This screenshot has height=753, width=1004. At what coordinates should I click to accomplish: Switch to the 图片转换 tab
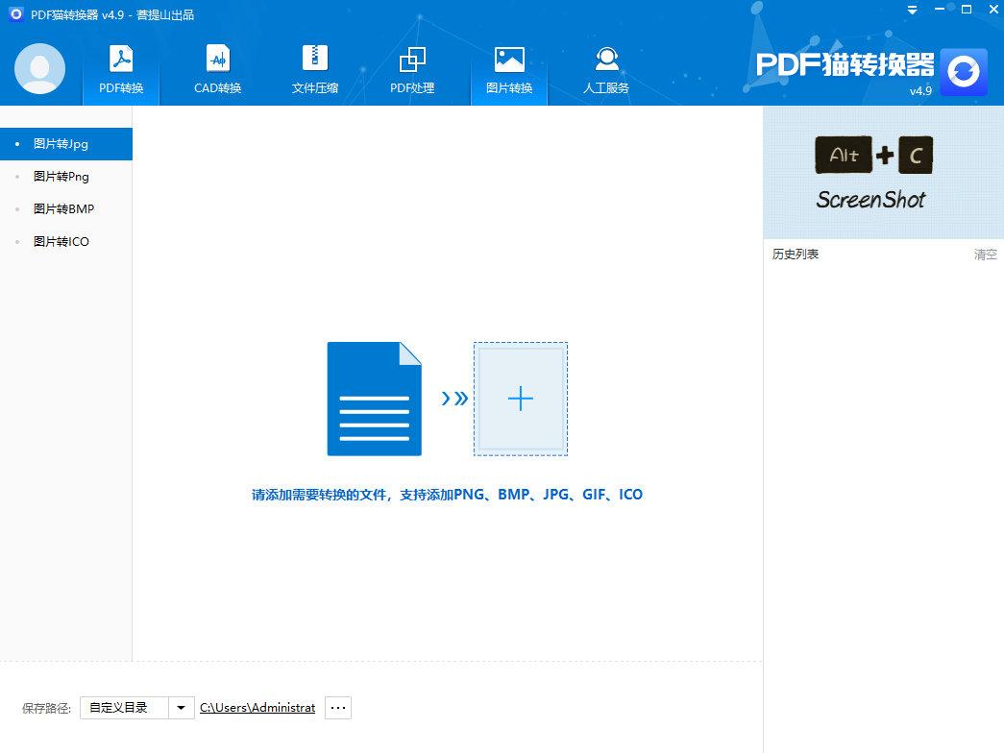(508, 68)
